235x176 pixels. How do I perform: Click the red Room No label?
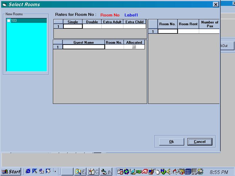(110, 15)
